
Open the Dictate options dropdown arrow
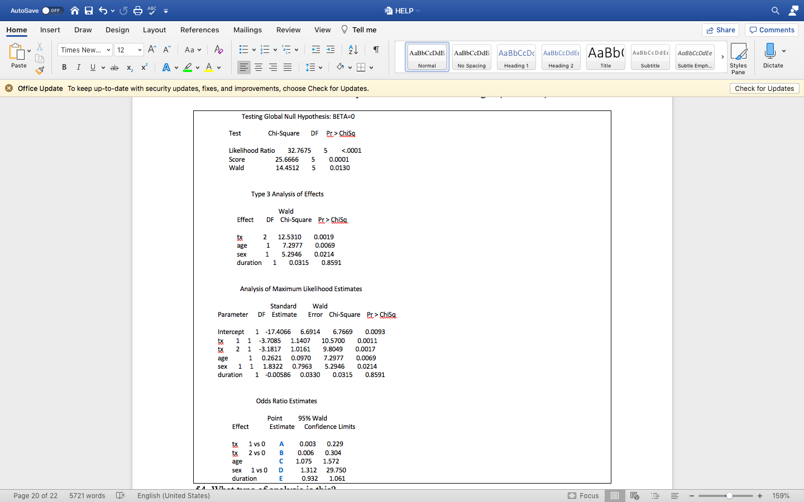point(784,51)
